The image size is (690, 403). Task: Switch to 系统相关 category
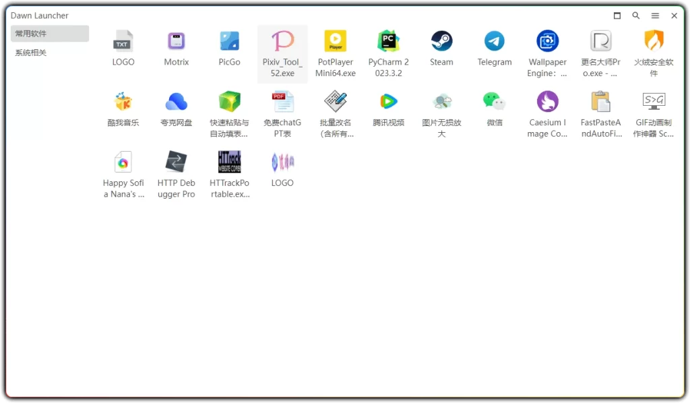click(50, 53)
